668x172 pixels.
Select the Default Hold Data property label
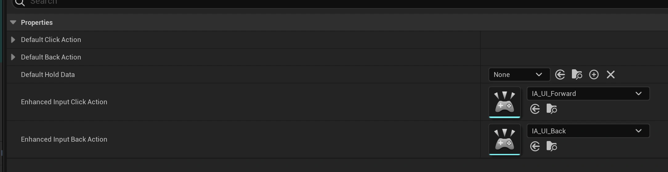(48, 75)
